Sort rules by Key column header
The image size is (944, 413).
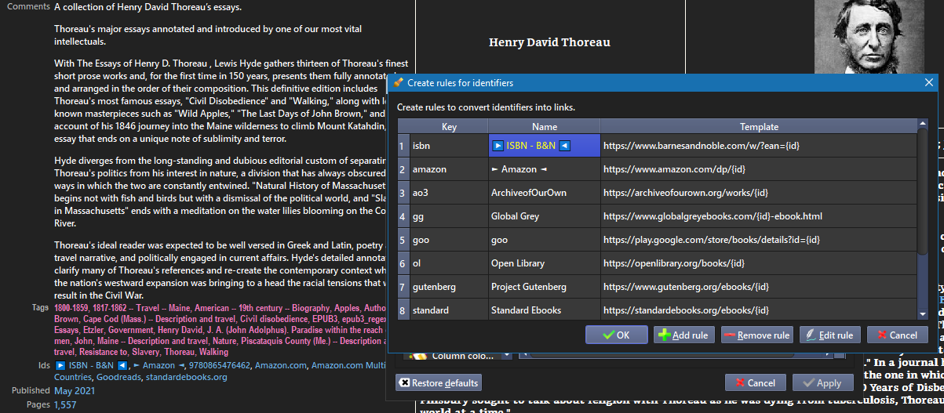coord(449,127)
